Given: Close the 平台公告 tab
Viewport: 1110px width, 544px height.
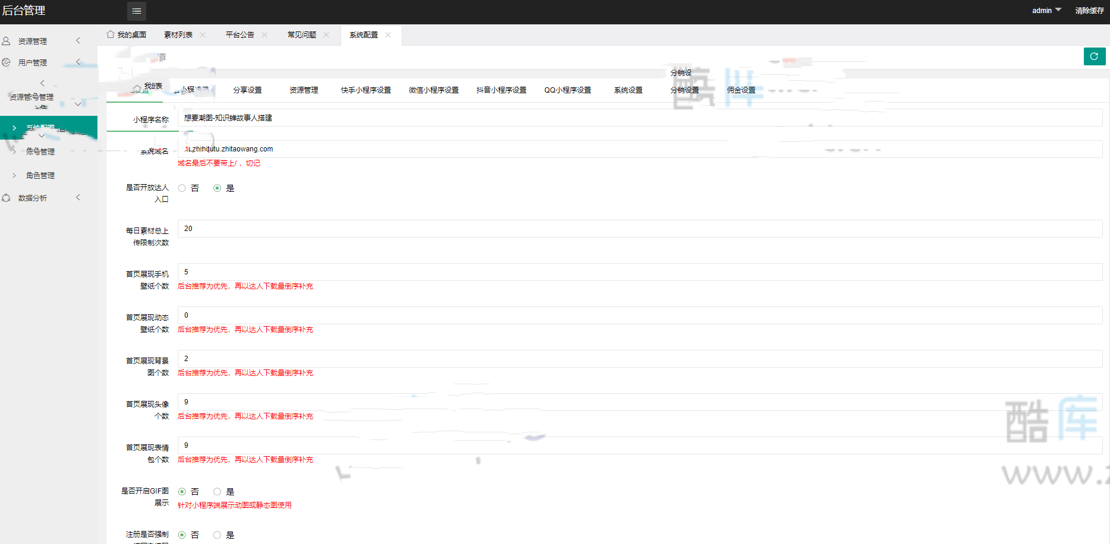Looking at the screenshot, I should 264,35.
